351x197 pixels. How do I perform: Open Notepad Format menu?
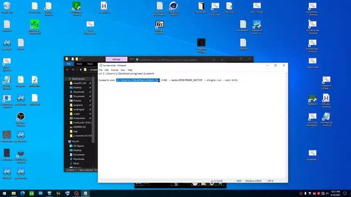click(115, 70)
